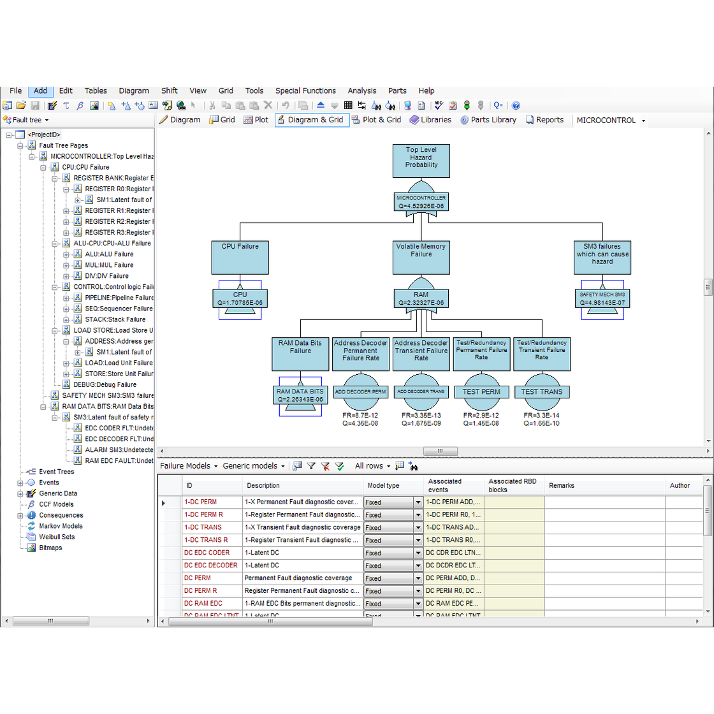This screenshot has height=714, width=714.
Task: Click the Paste toolbar icon
Action: (240, 105)
